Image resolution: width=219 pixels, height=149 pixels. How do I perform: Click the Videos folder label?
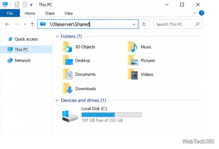147,74
